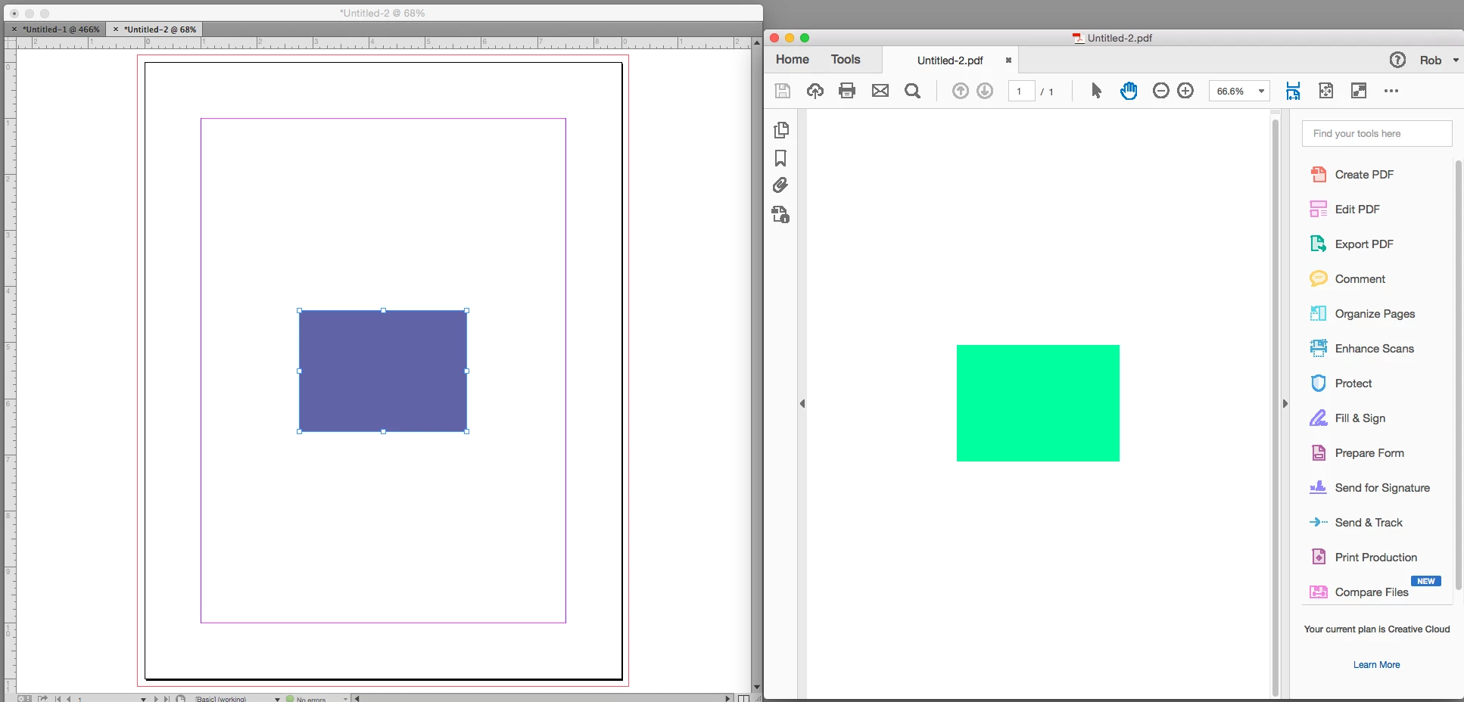Switch to the Tools tab in Acrobat
Screen dimensions: 1464x702
click(846, 60)
